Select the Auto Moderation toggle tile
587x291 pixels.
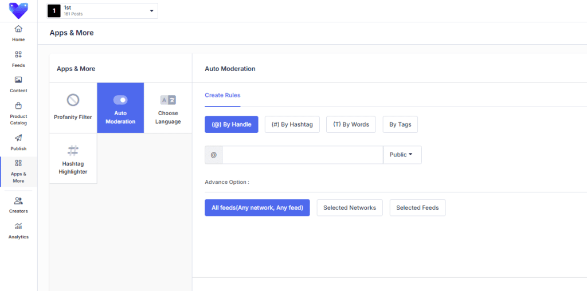[120, 108]
